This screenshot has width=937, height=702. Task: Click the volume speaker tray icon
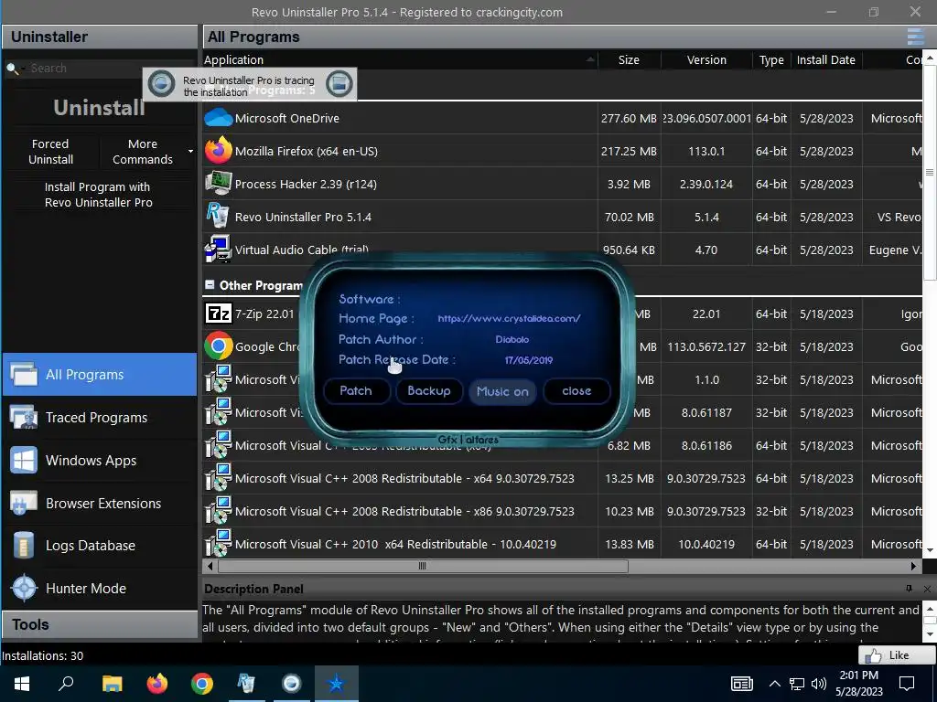click(x=819, y=684)
